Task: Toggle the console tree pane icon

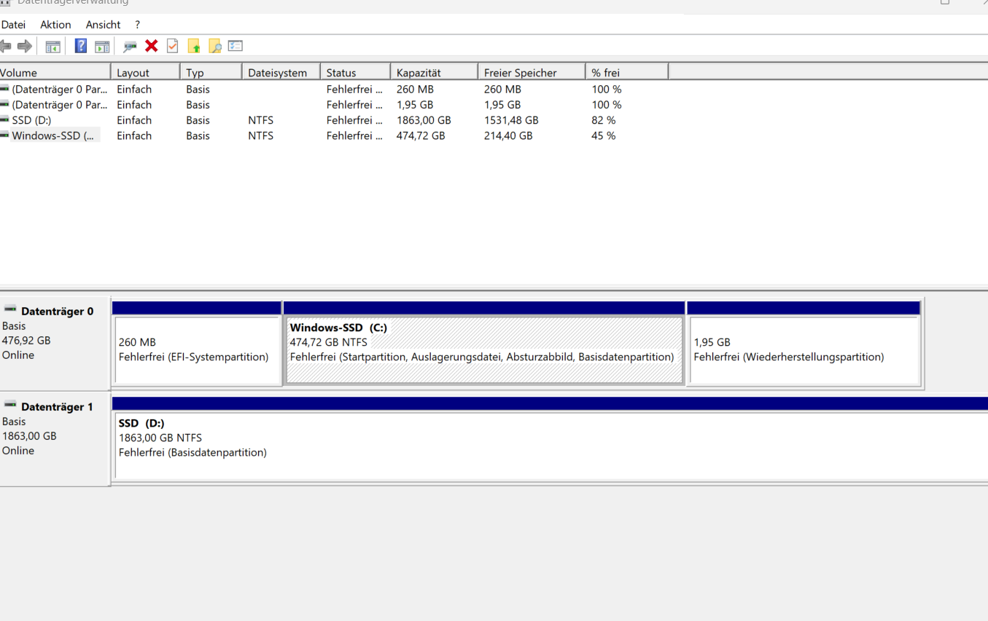Action: tap(53, 47)
